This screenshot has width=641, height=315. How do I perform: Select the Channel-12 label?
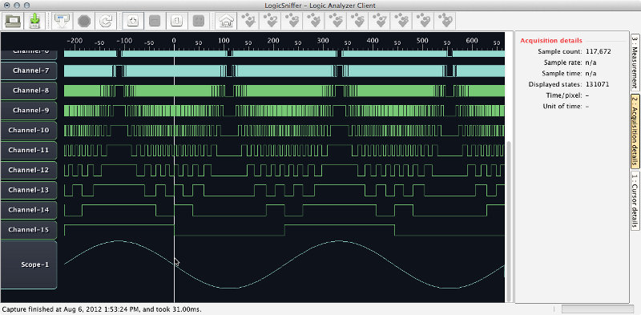click(x=29, y=170)
